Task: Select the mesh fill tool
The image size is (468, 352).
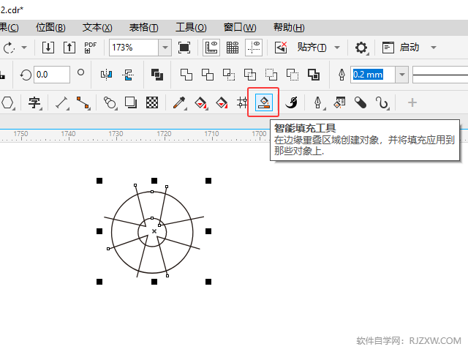Action: [242, 103]
